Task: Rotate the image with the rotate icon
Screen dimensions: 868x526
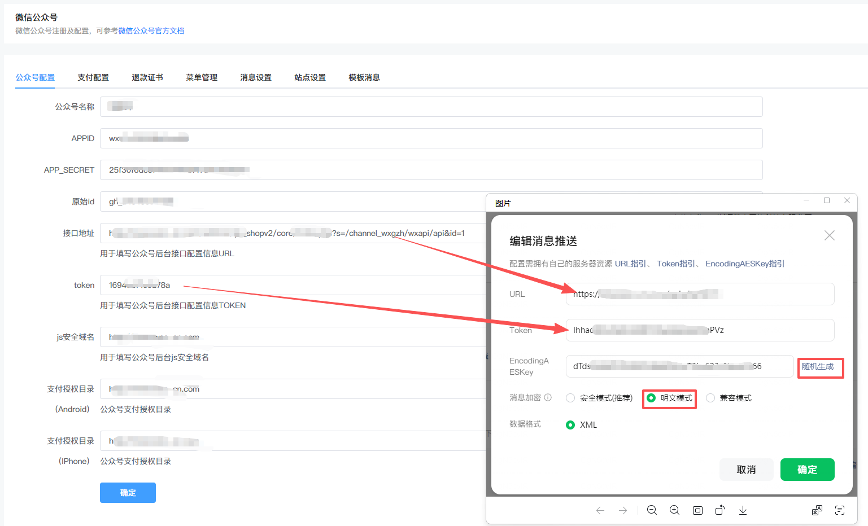Action: point(720,510)
